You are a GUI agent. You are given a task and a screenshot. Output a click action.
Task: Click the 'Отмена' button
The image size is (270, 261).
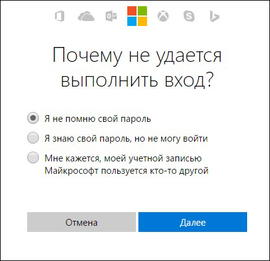82,222
